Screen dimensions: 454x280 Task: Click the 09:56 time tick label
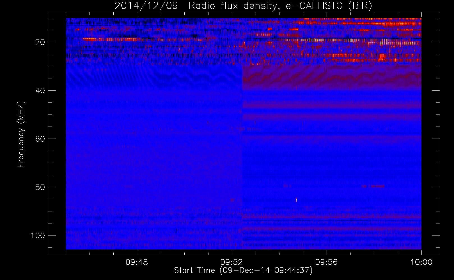[327, 262]
